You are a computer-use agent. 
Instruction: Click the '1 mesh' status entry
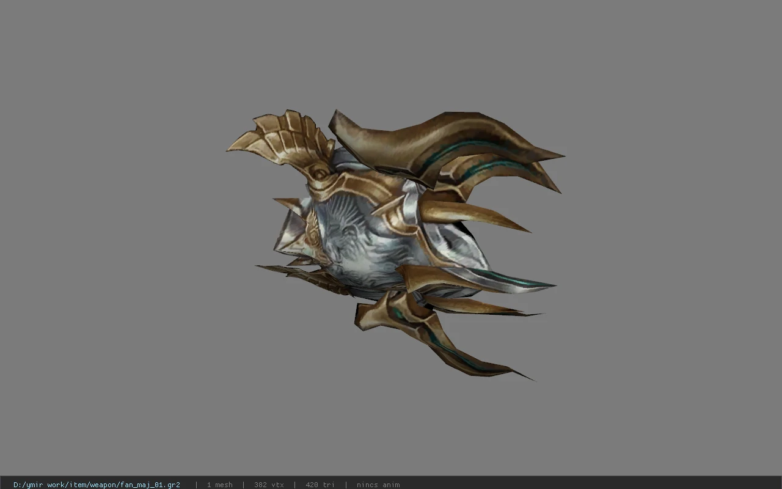pos(219,485)
